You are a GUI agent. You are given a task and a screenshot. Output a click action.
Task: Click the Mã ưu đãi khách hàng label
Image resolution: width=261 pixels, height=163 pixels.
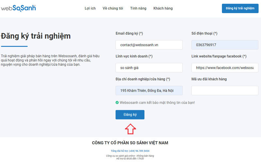coord(209,79)
